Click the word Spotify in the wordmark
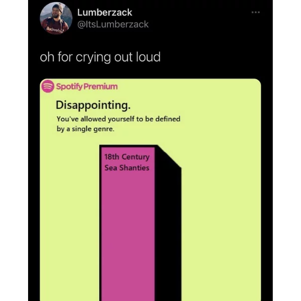The width and height of the screenshot is (301, 301). click(69, 87)
